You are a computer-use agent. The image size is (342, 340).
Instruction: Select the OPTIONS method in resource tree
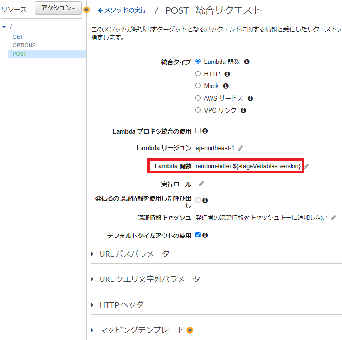click(x=24, y=45)
